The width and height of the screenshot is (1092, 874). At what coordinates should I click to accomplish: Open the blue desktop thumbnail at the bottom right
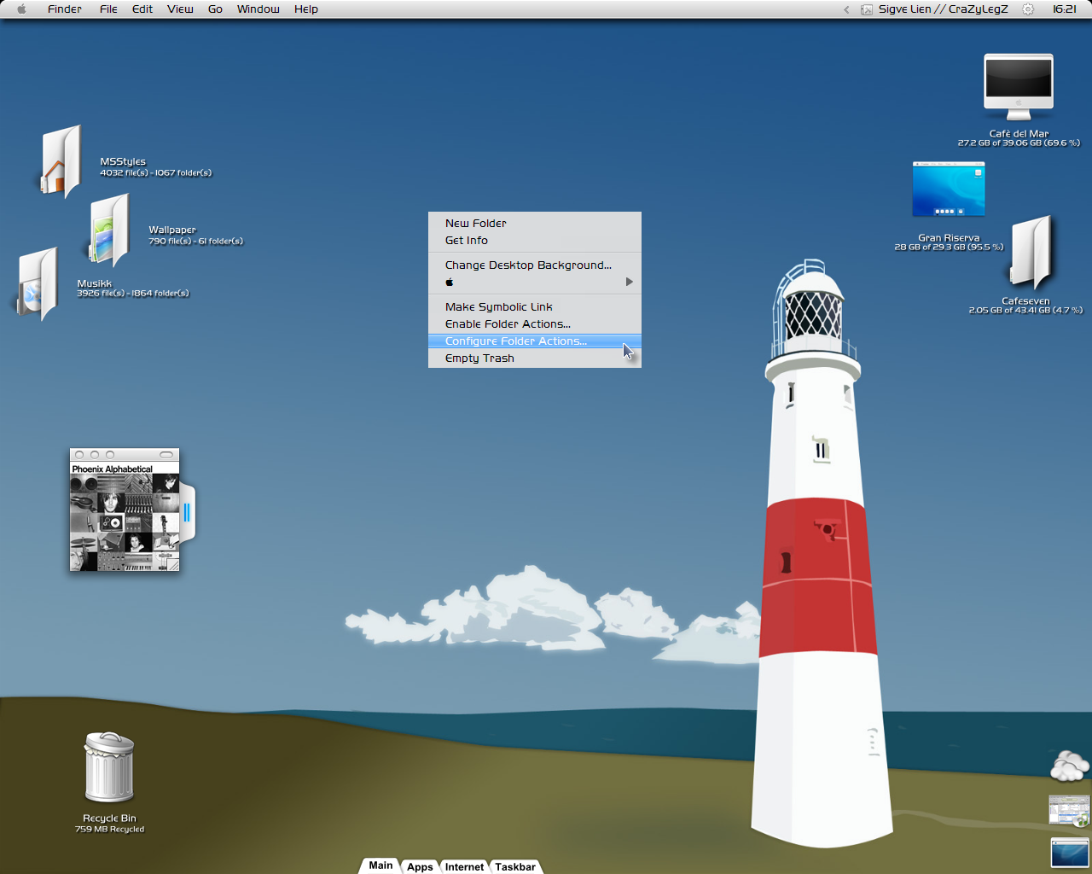1071,853
